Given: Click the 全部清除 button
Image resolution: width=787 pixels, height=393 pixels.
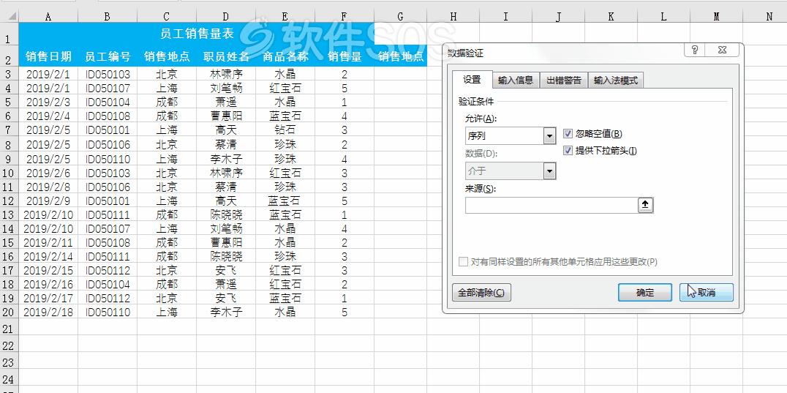Looking at the screenshot, I should pyautogui.click(x=481, y=293).
